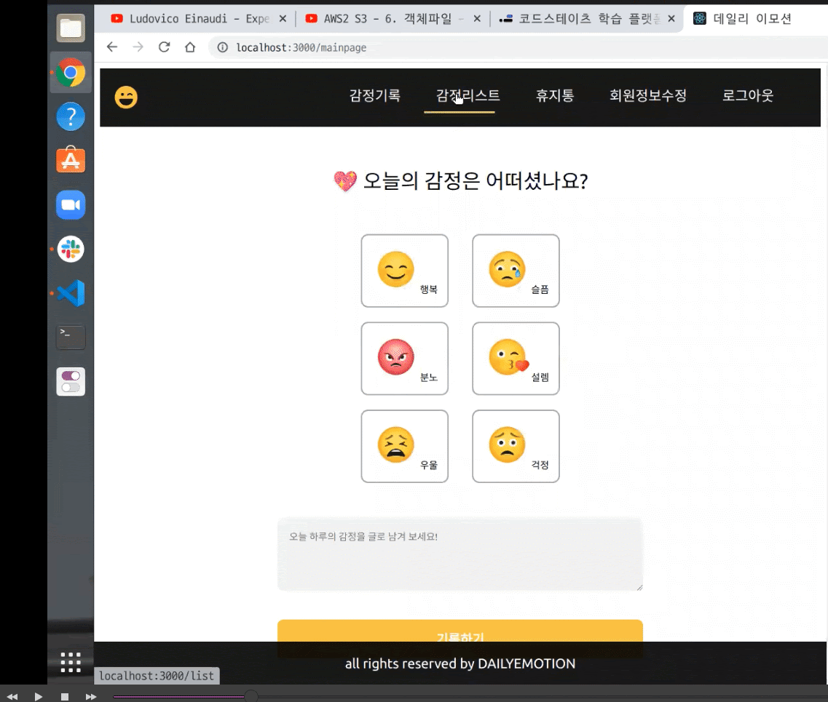Launch Google Chrome from the dock

71,72
